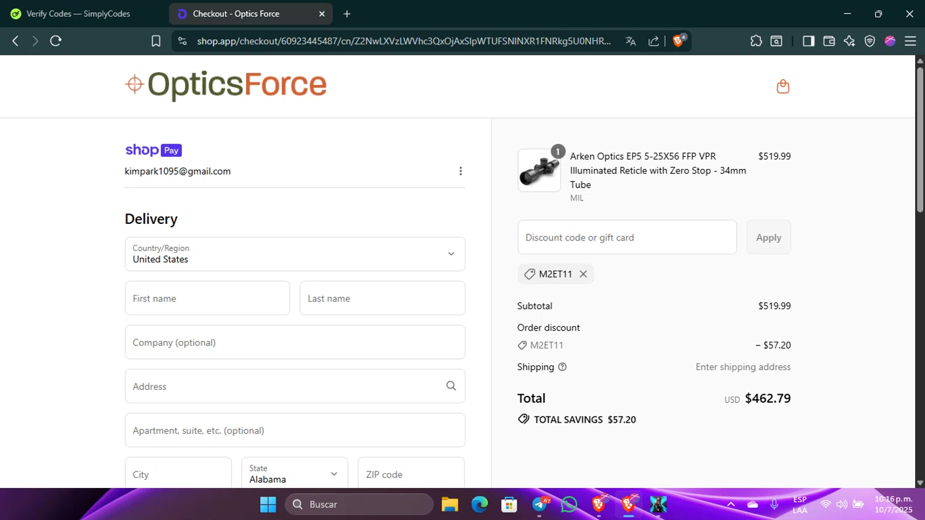View site information icon in address bar
Screen dimensions: 925x520
click(182, 41)
